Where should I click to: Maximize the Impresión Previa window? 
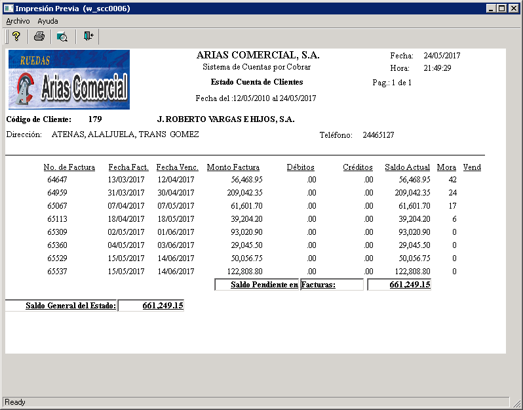(501, 9)
